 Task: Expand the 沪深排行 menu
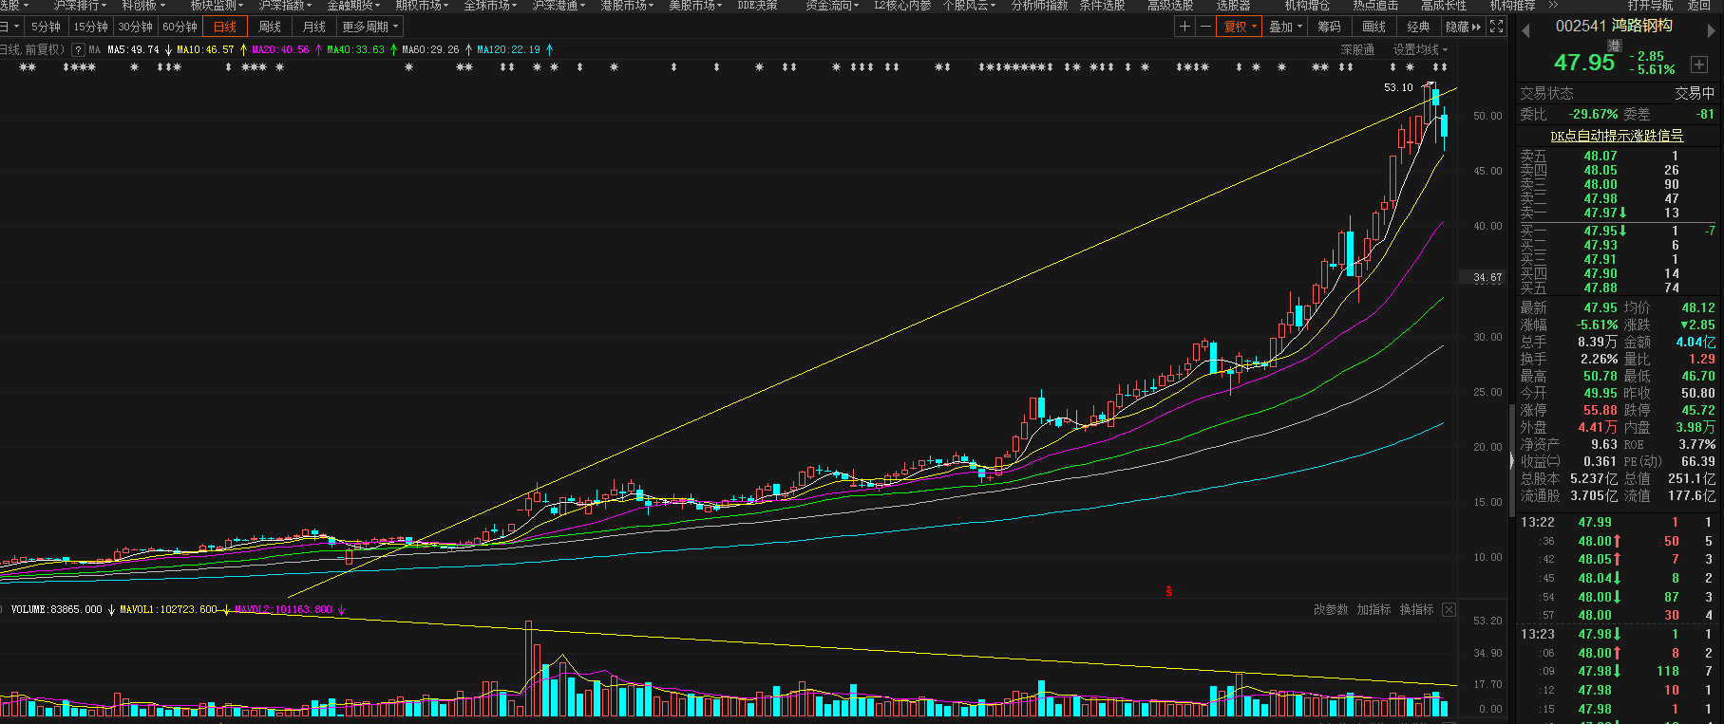click(81, 6)
